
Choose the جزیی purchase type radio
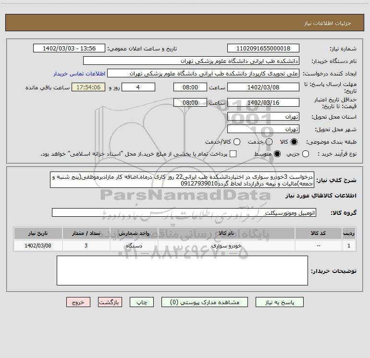pos(306,154)
